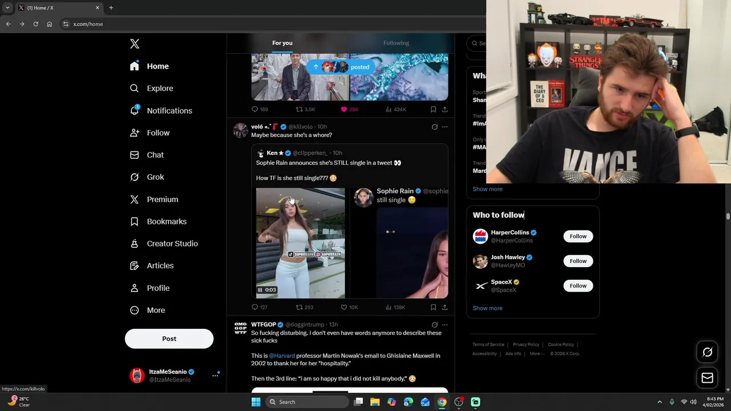The width and height of the screenshot is (731, 411).
Task: Open @killvolo handle link
Action: click(x=300, y=127)
